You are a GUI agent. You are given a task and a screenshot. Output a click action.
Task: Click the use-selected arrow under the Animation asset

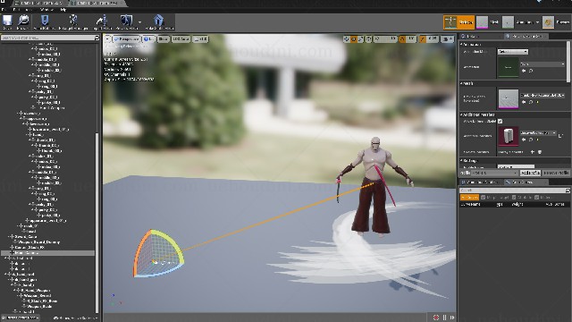tap(525, 71)
